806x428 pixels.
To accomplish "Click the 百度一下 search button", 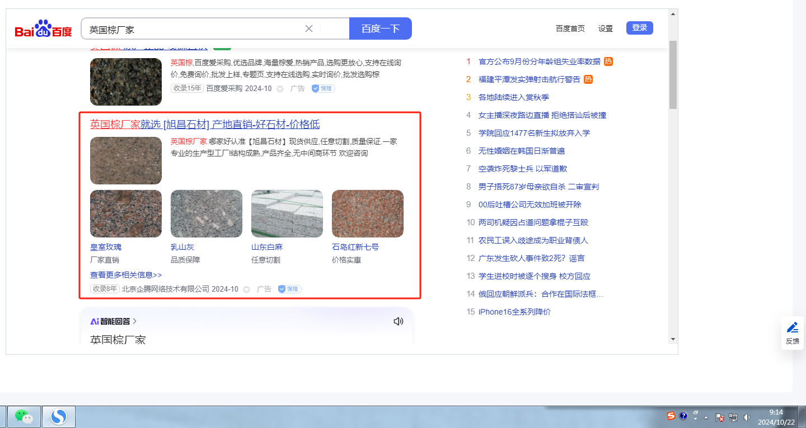I will [x=380, y=28].
